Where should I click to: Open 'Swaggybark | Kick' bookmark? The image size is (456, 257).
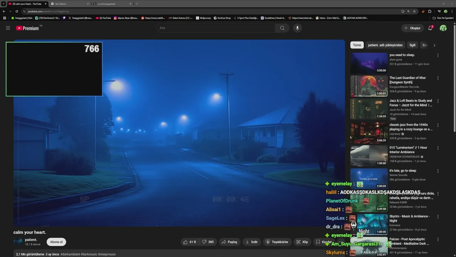point(22,18)
